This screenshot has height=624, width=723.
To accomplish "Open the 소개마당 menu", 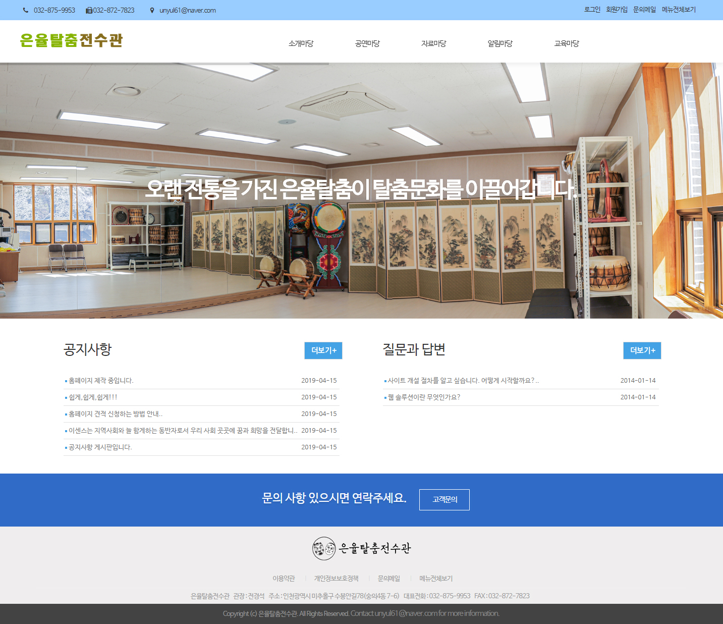I will coord(301,43).
